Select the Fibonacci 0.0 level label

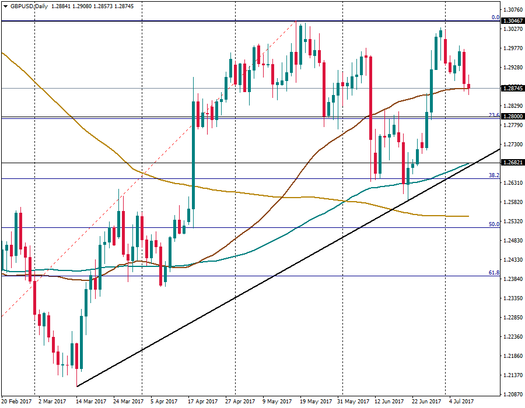click(495, 17)
